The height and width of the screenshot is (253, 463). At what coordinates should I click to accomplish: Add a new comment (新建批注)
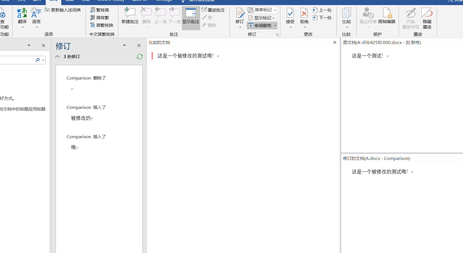point(130,16)
